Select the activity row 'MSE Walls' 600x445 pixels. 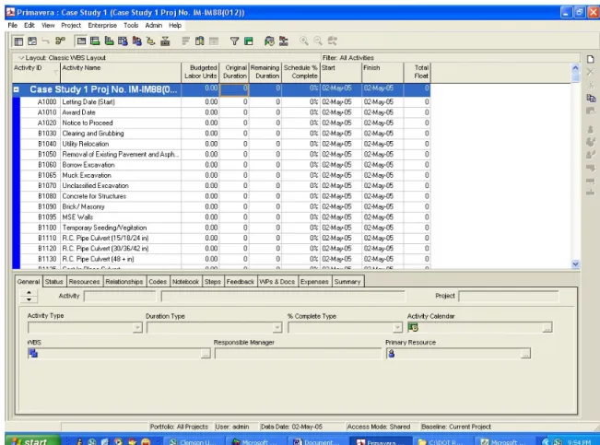pyautogui.click(x=225, y=217)
